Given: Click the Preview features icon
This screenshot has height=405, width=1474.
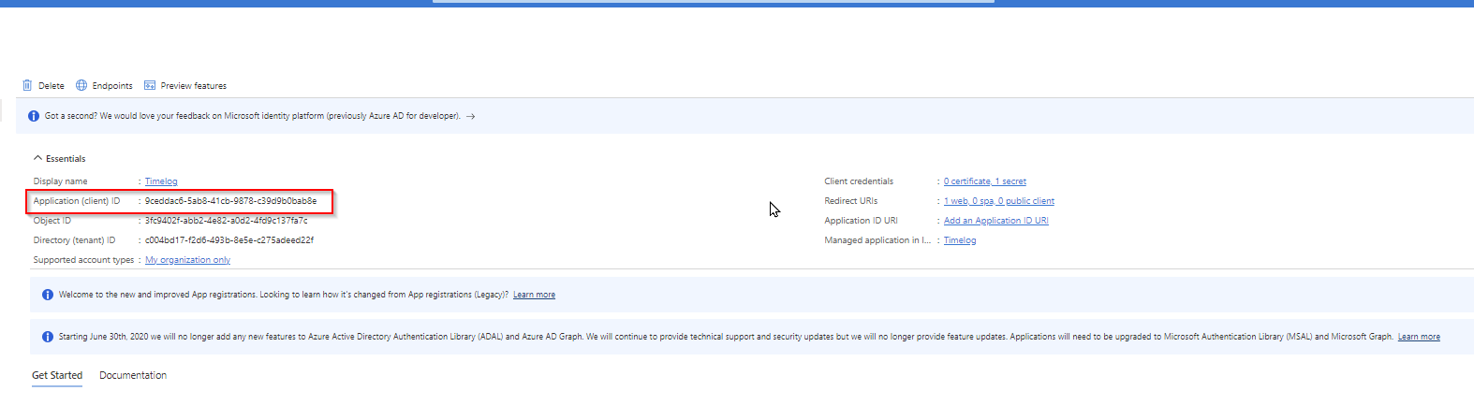Looking at the screenshot, I should (x=150, y=85).
